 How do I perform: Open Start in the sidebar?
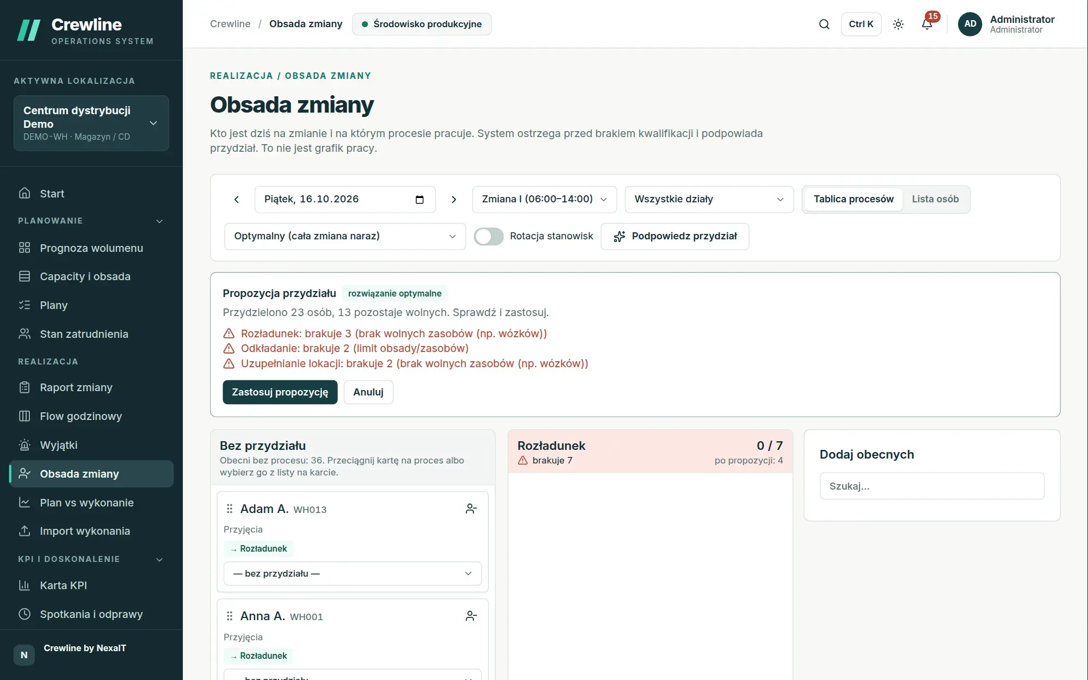coord(91,194)
